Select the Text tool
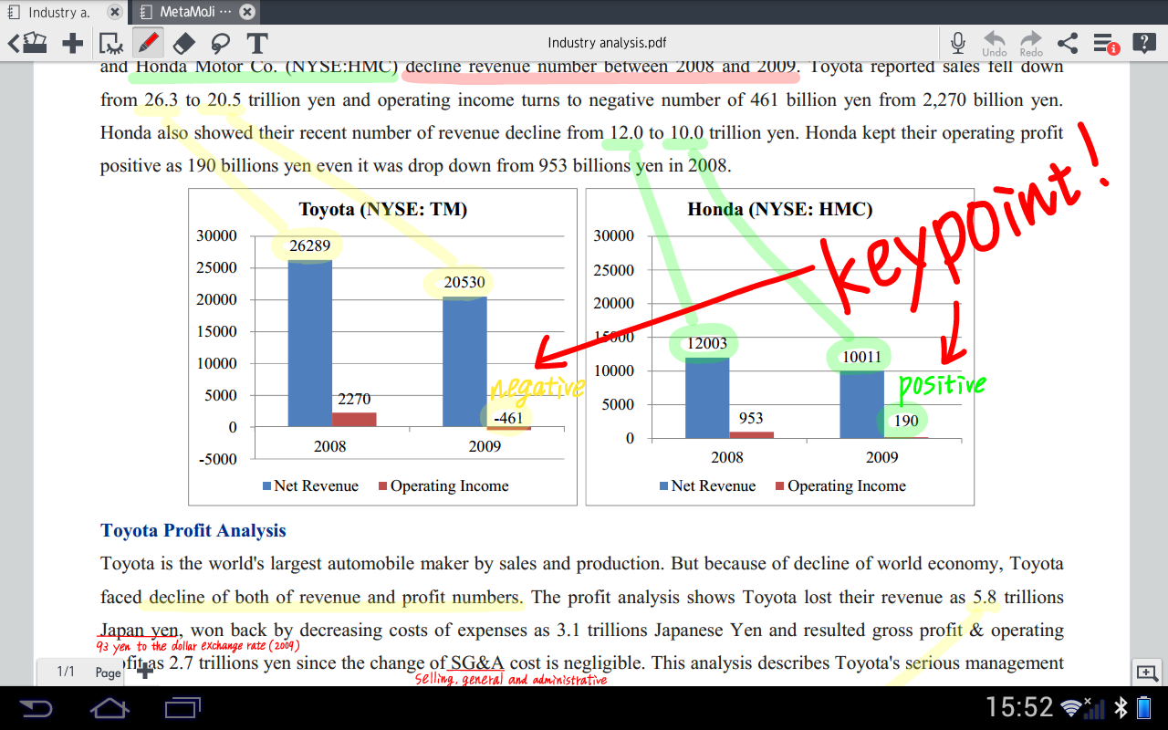This screenshot has height=730, width=1168. (x=257, y=43)
